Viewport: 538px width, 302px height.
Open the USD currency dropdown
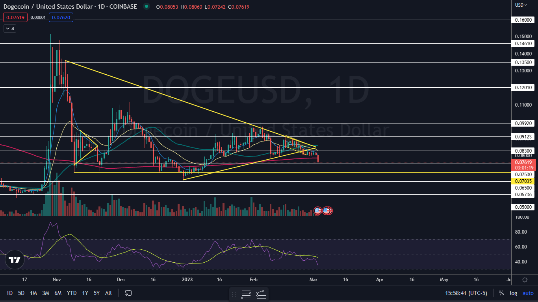point(521,5)
